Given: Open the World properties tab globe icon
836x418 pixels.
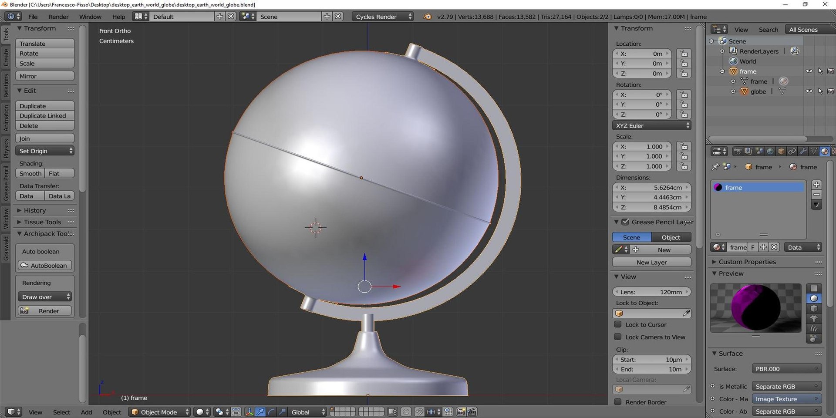Looking at the screenshot, I should tap(770, 152).
